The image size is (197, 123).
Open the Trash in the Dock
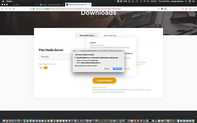[x=193, y=121]
